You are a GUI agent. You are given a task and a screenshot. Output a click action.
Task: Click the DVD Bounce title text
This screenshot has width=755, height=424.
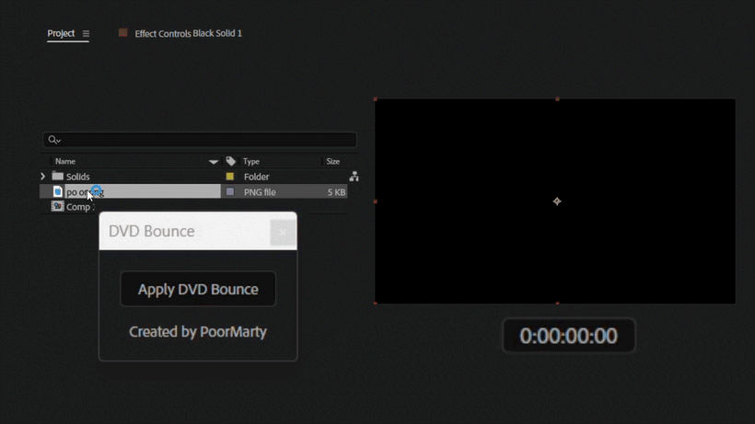152,231
